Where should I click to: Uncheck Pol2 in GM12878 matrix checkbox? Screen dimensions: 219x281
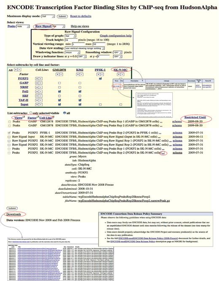point(59,91)
